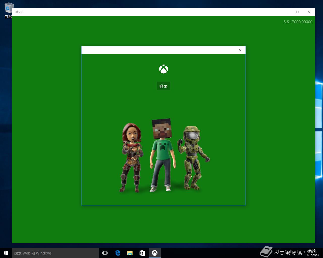This screenshot has height=258, width=323.
Task: Select the version number 5.6.17000.00000 text
Action: coord(298,22)
